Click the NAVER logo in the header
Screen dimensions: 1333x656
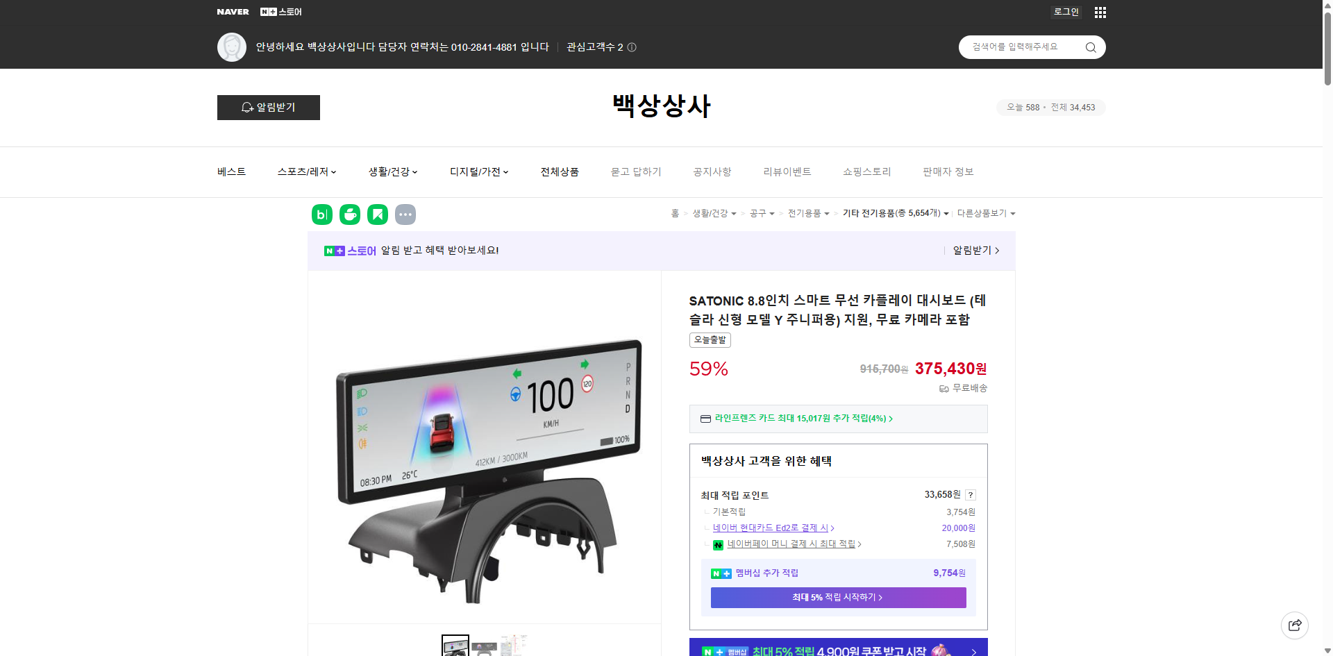click(233, 11)
